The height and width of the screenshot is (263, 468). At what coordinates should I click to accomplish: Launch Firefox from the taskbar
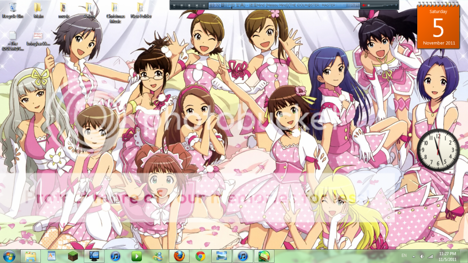pyautogui.click(x=179, y=256)
